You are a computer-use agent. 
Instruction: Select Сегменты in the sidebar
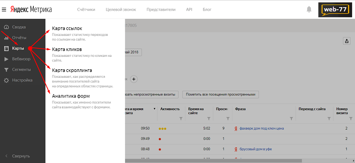point(22,70)
